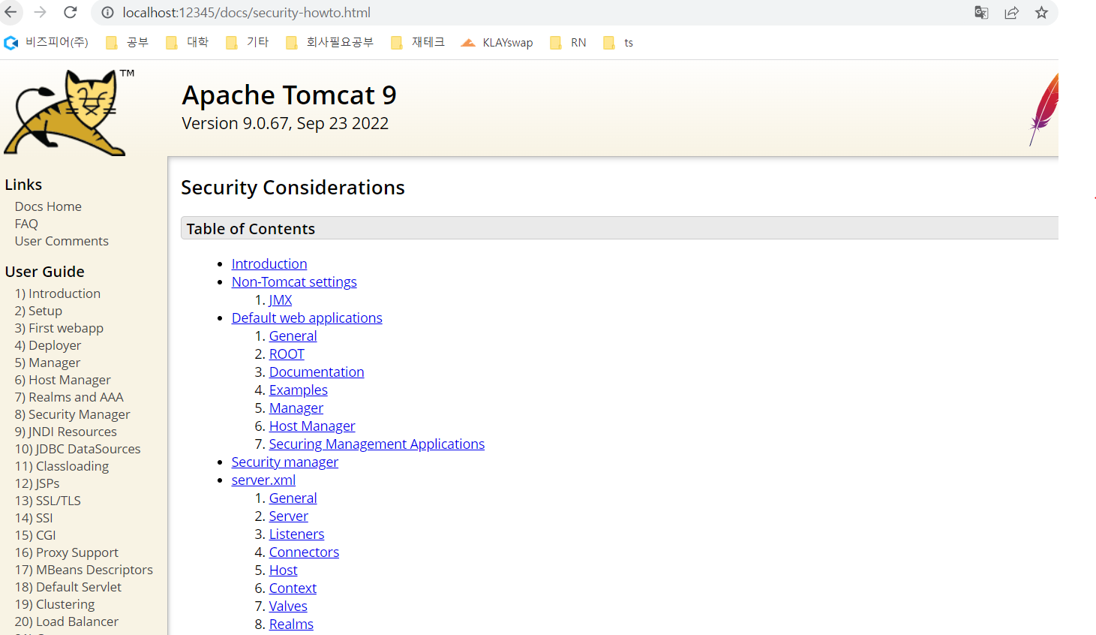1096x635 pixels.
Task: Open 4) Deployer guide
Action: coord(48,345)
